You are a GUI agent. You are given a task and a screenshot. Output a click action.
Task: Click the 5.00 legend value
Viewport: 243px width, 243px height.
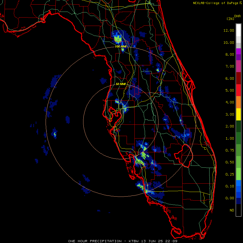click(230, 90)
